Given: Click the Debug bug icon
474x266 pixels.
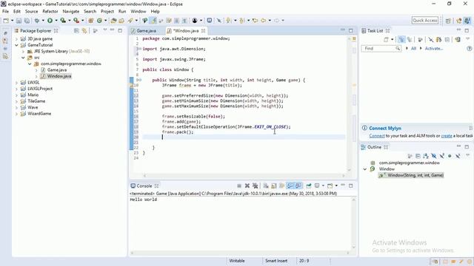Looking at the screenshot, I should pyautogui.click(x=37, y=21).
